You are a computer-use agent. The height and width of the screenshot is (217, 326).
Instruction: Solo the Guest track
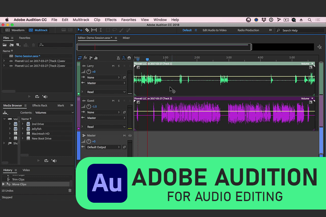[119, 101]
